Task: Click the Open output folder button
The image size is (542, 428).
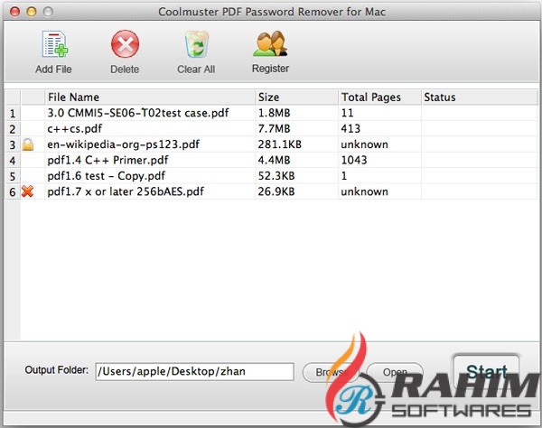Action: tap(395, 372)
